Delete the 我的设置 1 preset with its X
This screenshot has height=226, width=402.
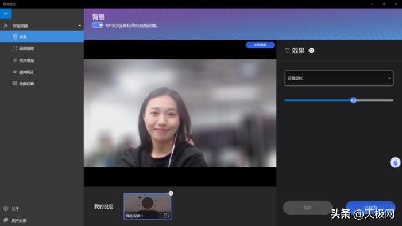[171, 193]
